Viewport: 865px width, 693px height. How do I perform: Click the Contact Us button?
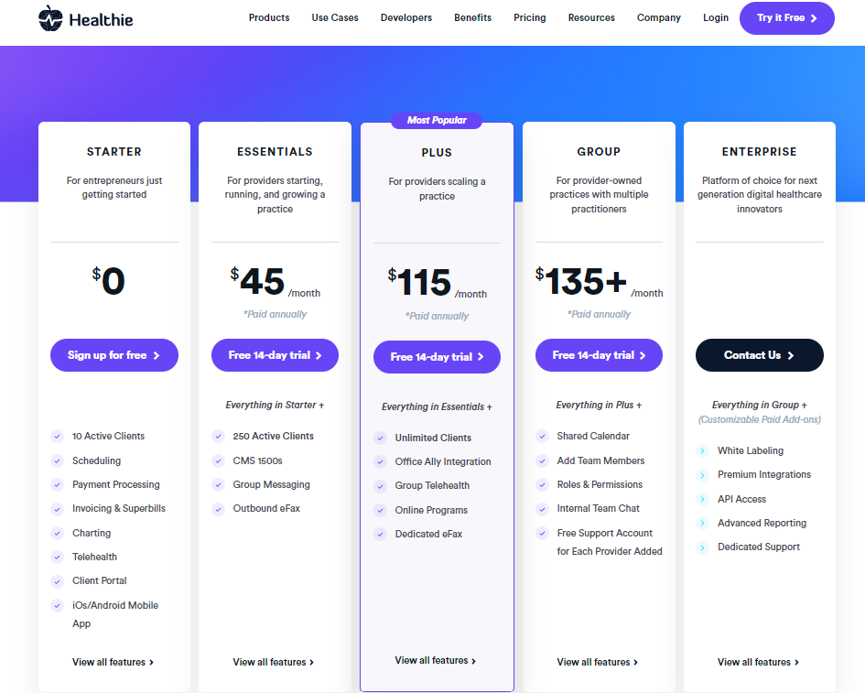[759, 355]
